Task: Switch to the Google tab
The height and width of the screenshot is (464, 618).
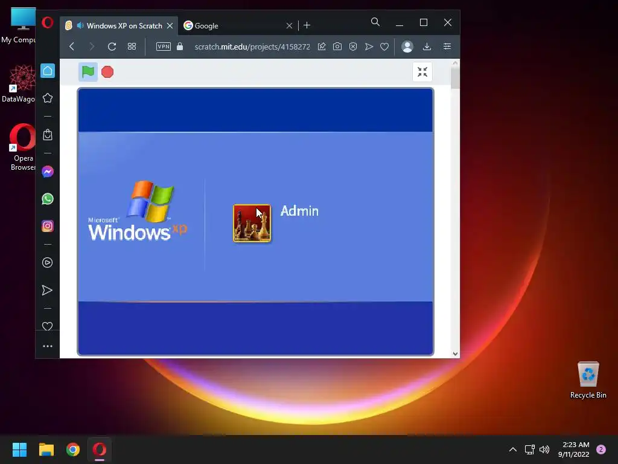Action: pyautogui.click(x=237, y=25)
